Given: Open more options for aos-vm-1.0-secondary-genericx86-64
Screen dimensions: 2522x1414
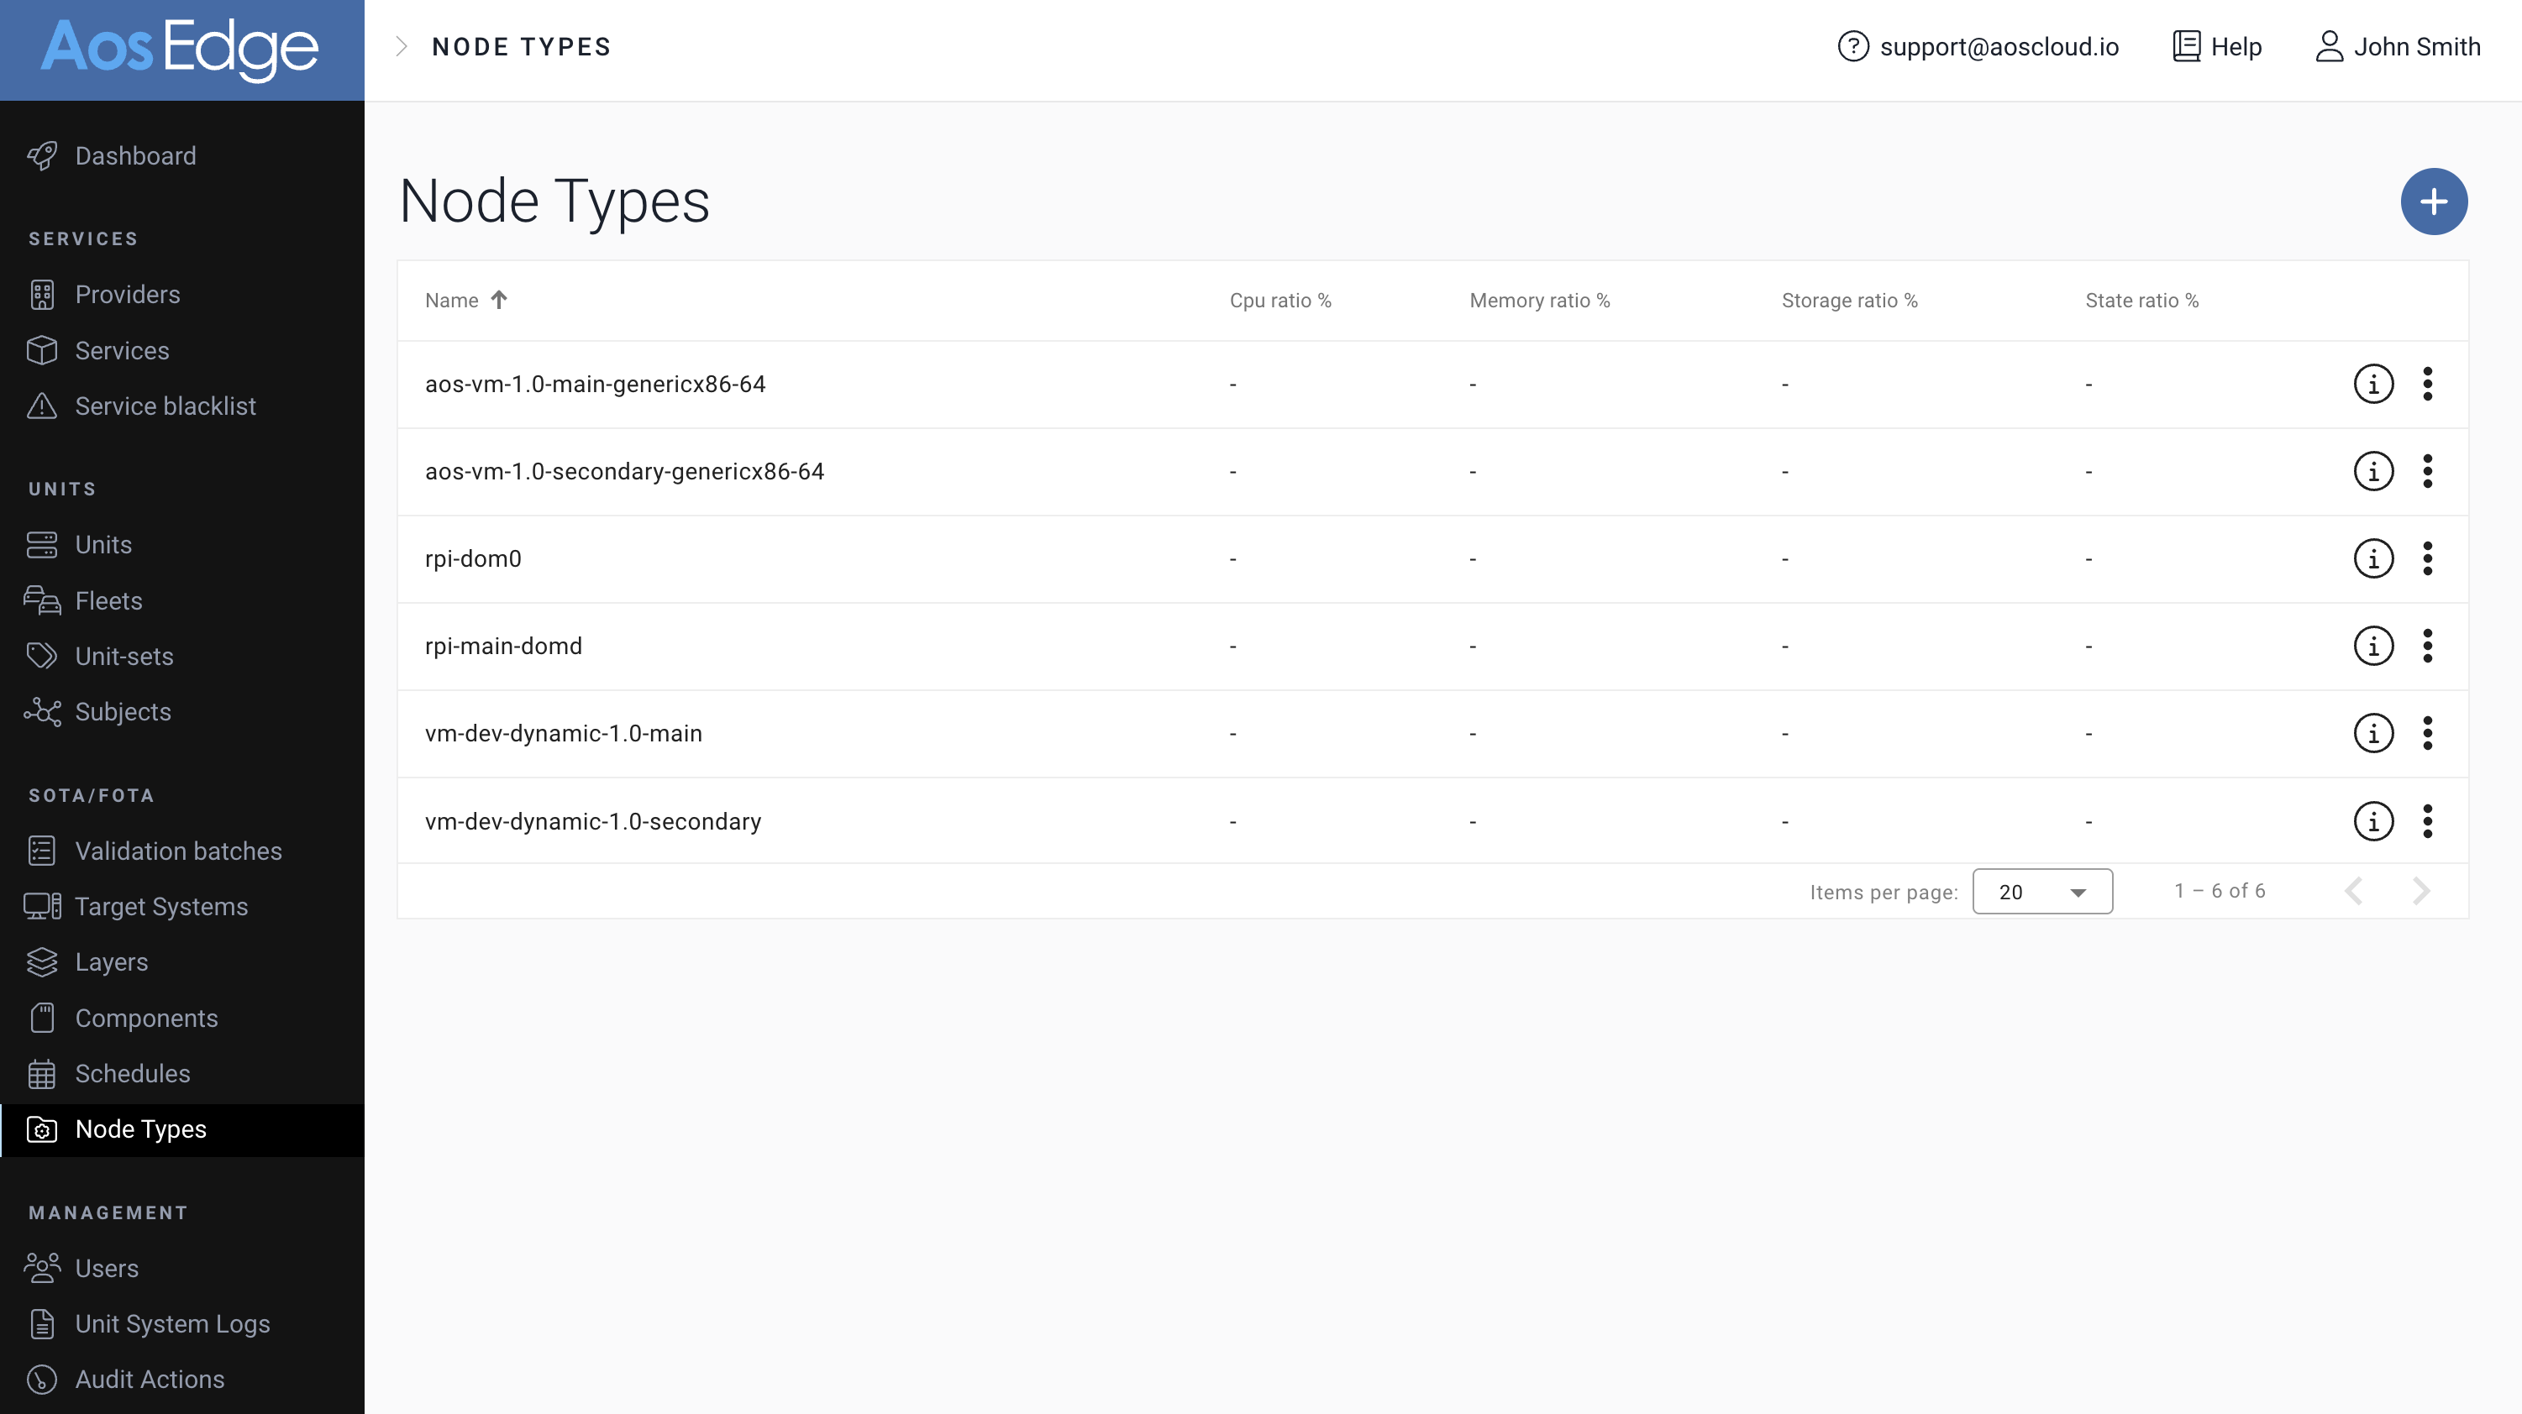Looking at the screenshot, I should point(2427,471).
